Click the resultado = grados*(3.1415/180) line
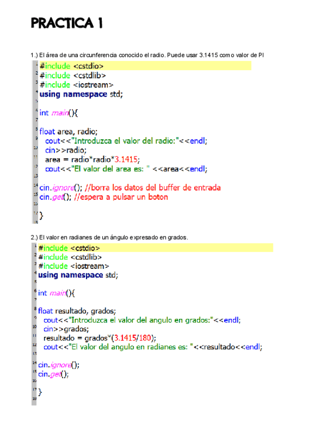The width and height of the screenshot is (333, 431). click(100, 338)
